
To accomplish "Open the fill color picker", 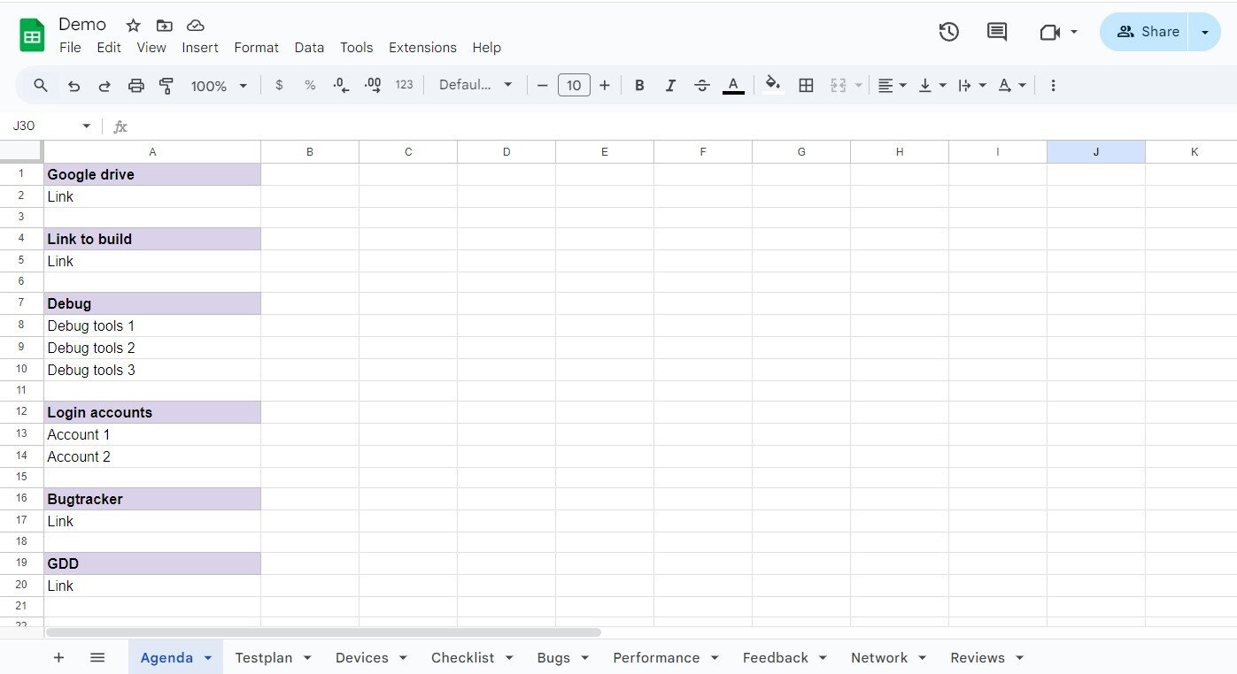I will click(773, 86).
